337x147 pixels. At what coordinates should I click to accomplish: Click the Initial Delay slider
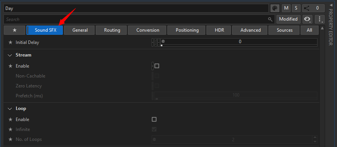(239, 42)
